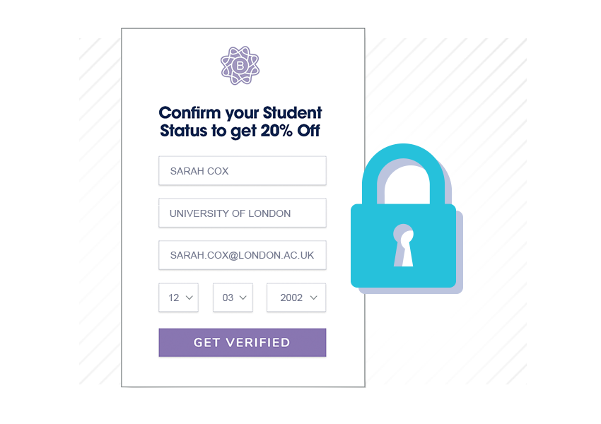This screenshot has width=601, height=424.
Task: Click the chevron arrow beside month 03
Action: coord(243,298)
